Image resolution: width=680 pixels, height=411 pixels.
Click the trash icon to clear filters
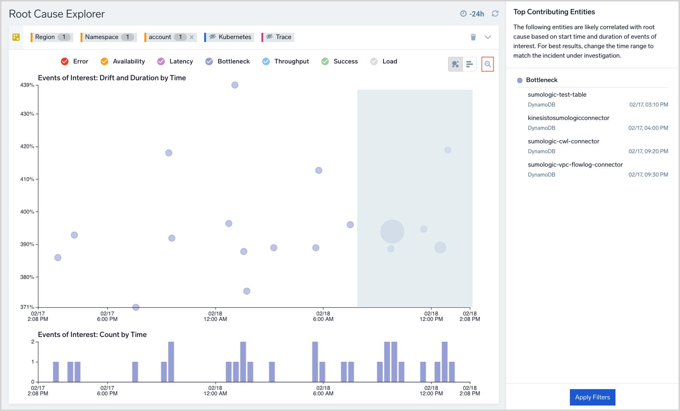473,37
